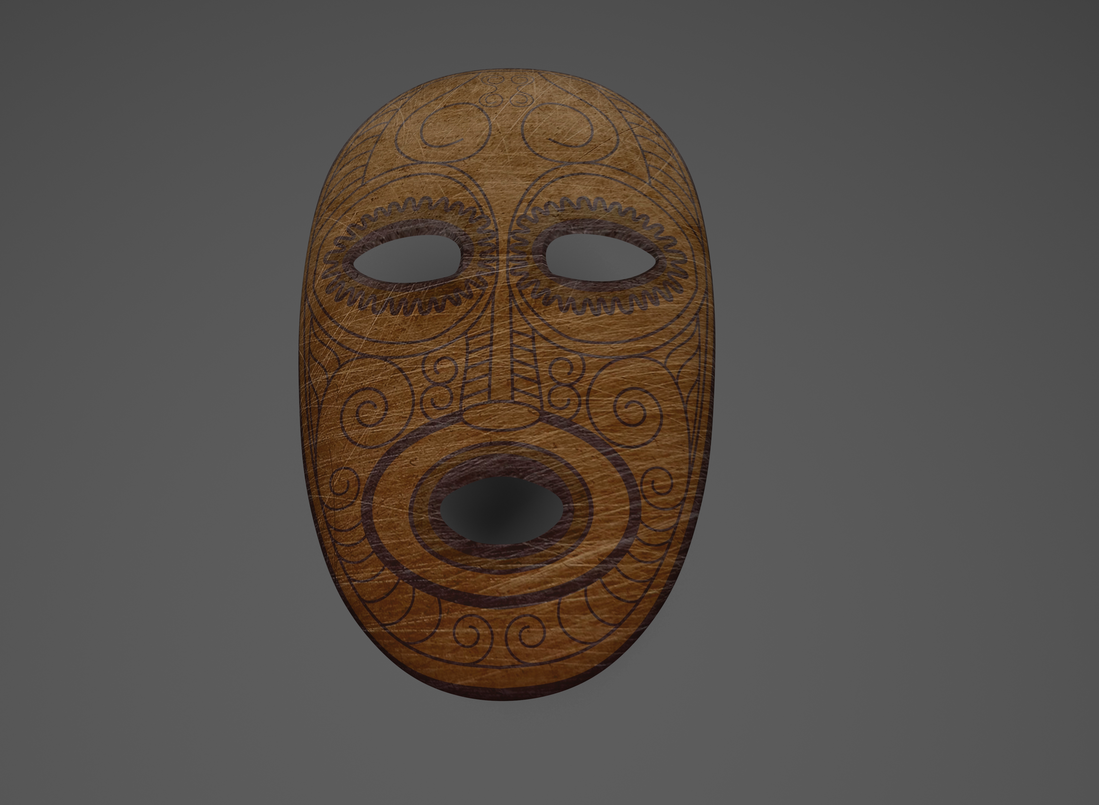The width and height of the screenshot is (1099, 805).
Task: Click the mask's right eye hole
Action: coord(600,257)
